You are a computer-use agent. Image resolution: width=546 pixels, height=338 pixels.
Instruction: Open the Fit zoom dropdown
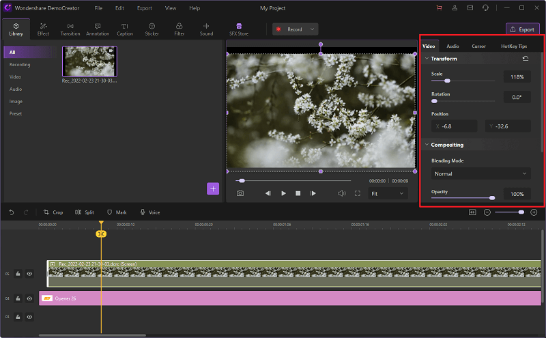coord(388,193)
